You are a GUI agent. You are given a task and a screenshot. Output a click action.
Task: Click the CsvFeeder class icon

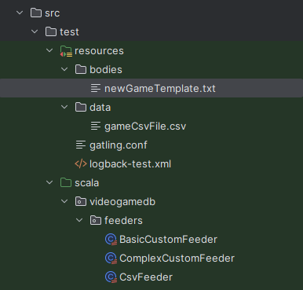tap(111, 277)
